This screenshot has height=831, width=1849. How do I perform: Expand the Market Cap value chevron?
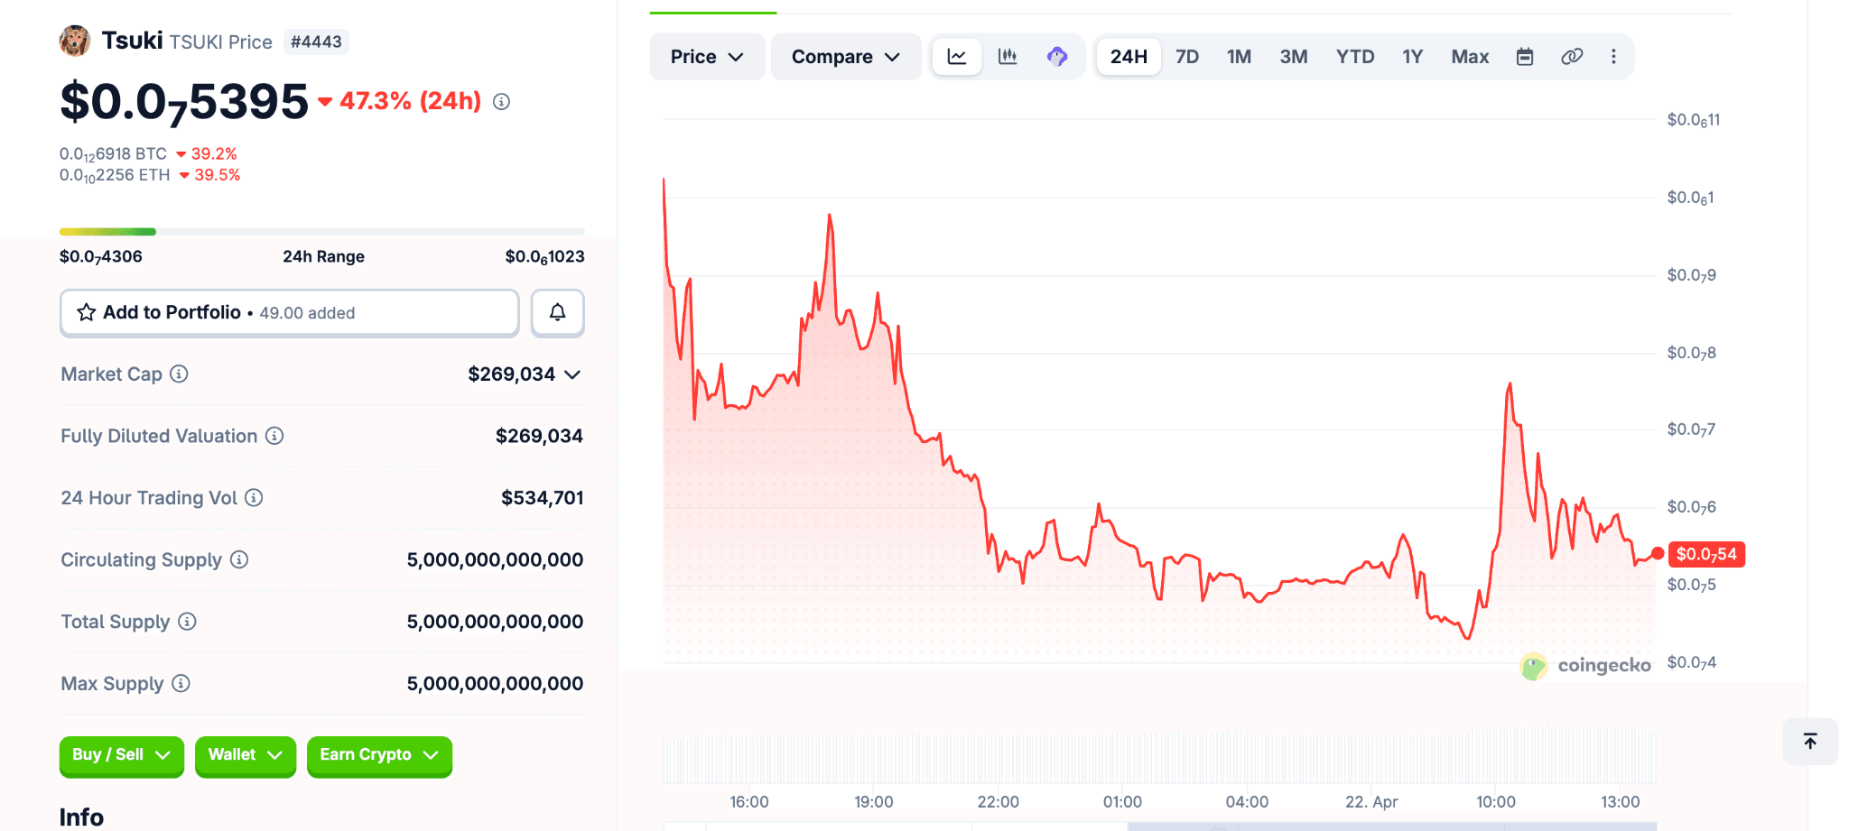(x=572, y=374)
